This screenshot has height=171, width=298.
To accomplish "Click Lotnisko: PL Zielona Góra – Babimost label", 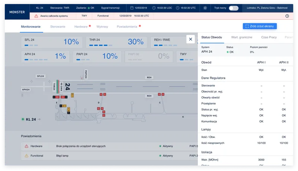I will pyautogui.click(x=267, y=8).
